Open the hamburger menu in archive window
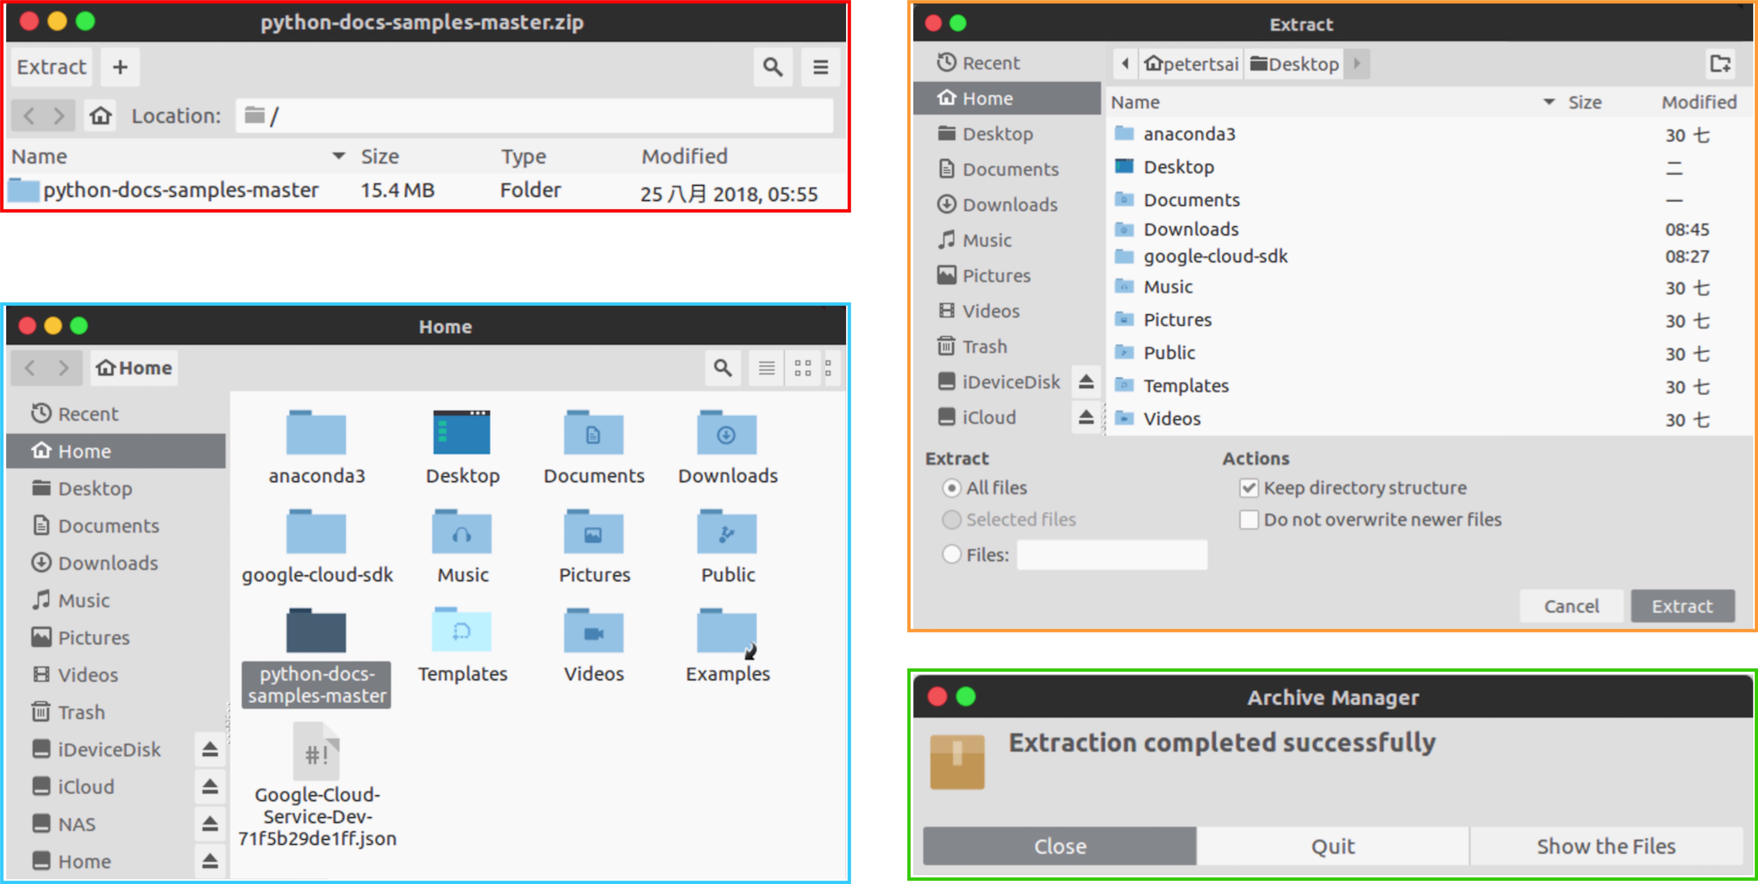Image resolution: width=1758 pixels, height=884 pixels. [x=820, y=67]
